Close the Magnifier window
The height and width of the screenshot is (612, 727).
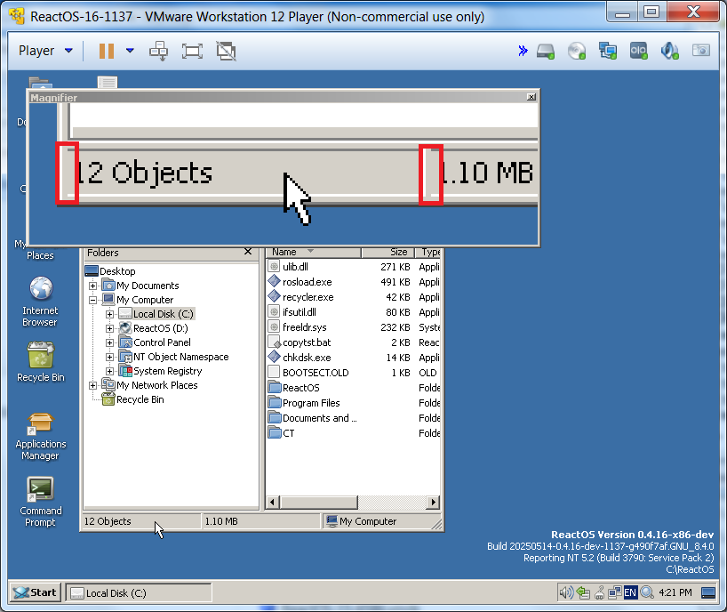coord(531,96)
